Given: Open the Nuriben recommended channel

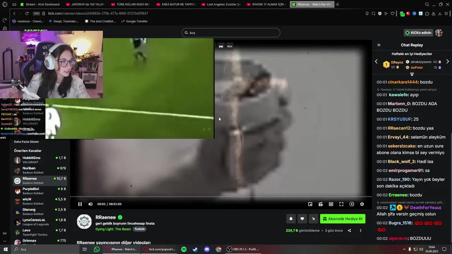Looking at the screenshot, I should pyautogui.click(x=40, y=170).
